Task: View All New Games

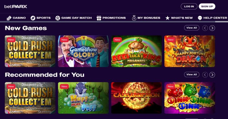Action: point(192,28)
